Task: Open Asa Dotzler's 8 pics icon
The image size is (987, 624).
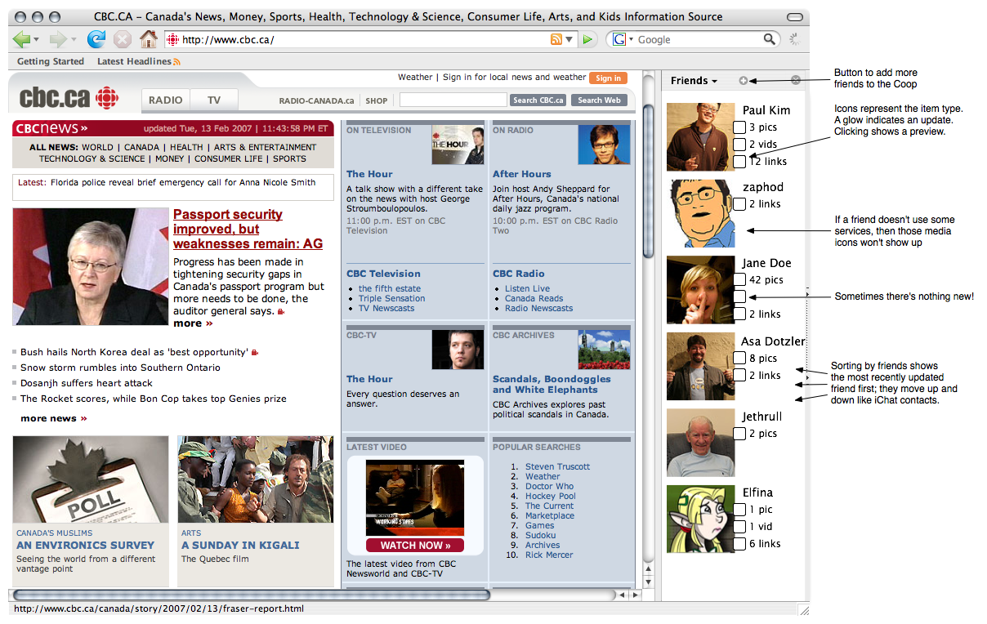Action: tap(739, 359)
